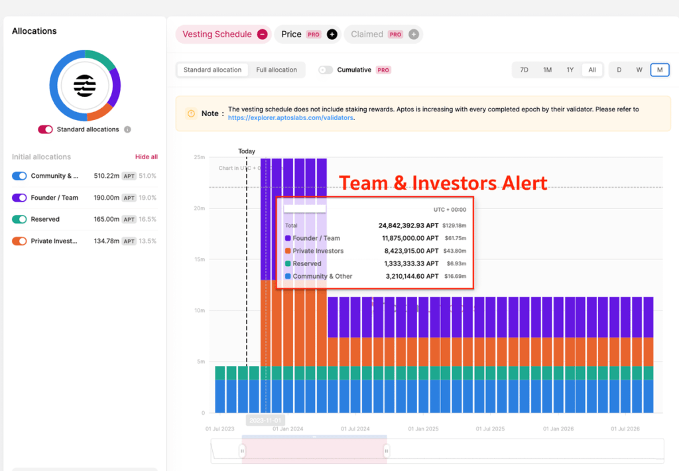
Task: Click the minus icon on Vesting Schedule
Action: [263, 34]
